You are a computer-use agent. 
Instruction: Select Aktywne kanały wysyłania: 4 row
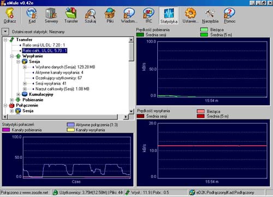pyautogui.click(x=60, y=73)
